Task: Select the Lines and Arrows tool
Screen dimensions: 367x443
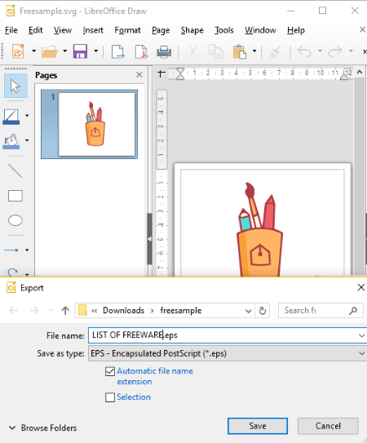Action: click(x=11, y=250)
